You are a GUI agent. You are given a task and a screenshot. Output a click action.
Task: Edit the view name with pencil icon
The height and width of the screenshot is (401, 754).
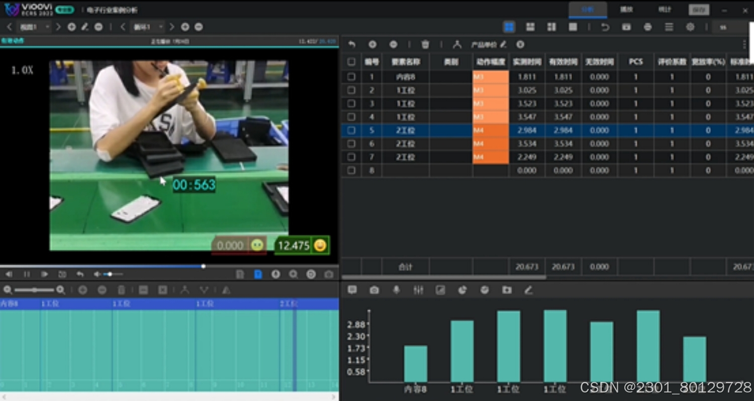(85, 27)
